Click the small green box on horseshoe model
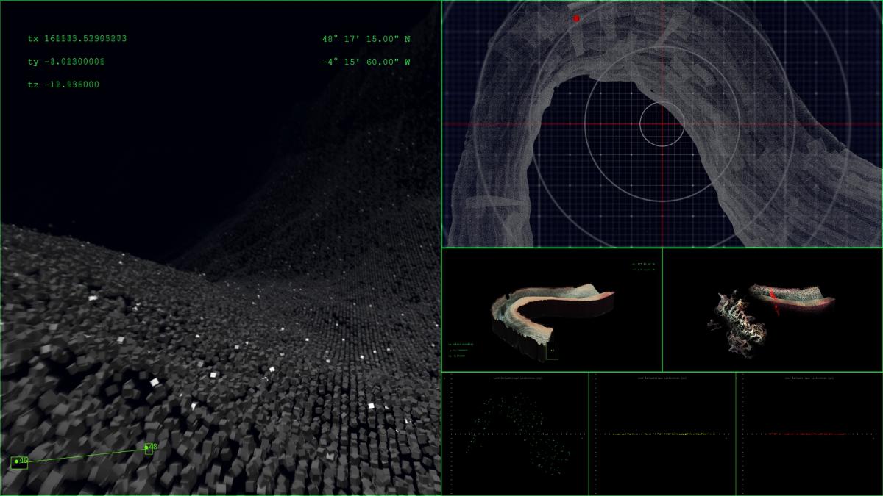 pyautogui.click(x=552, y=353)
